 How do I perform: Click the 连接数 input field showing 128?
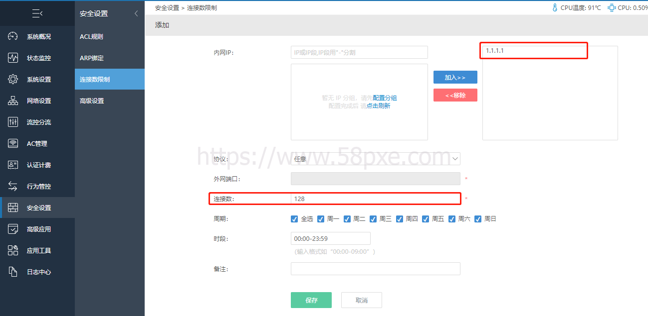[x=375, y=199]
